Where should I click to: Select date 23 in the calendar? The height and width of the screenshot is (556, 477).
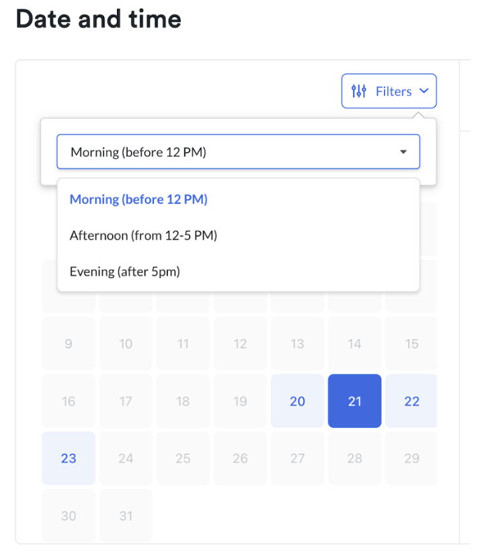tap(69, 458)
